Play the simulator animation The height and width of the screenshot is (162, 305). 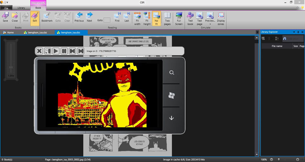[56, 51]
